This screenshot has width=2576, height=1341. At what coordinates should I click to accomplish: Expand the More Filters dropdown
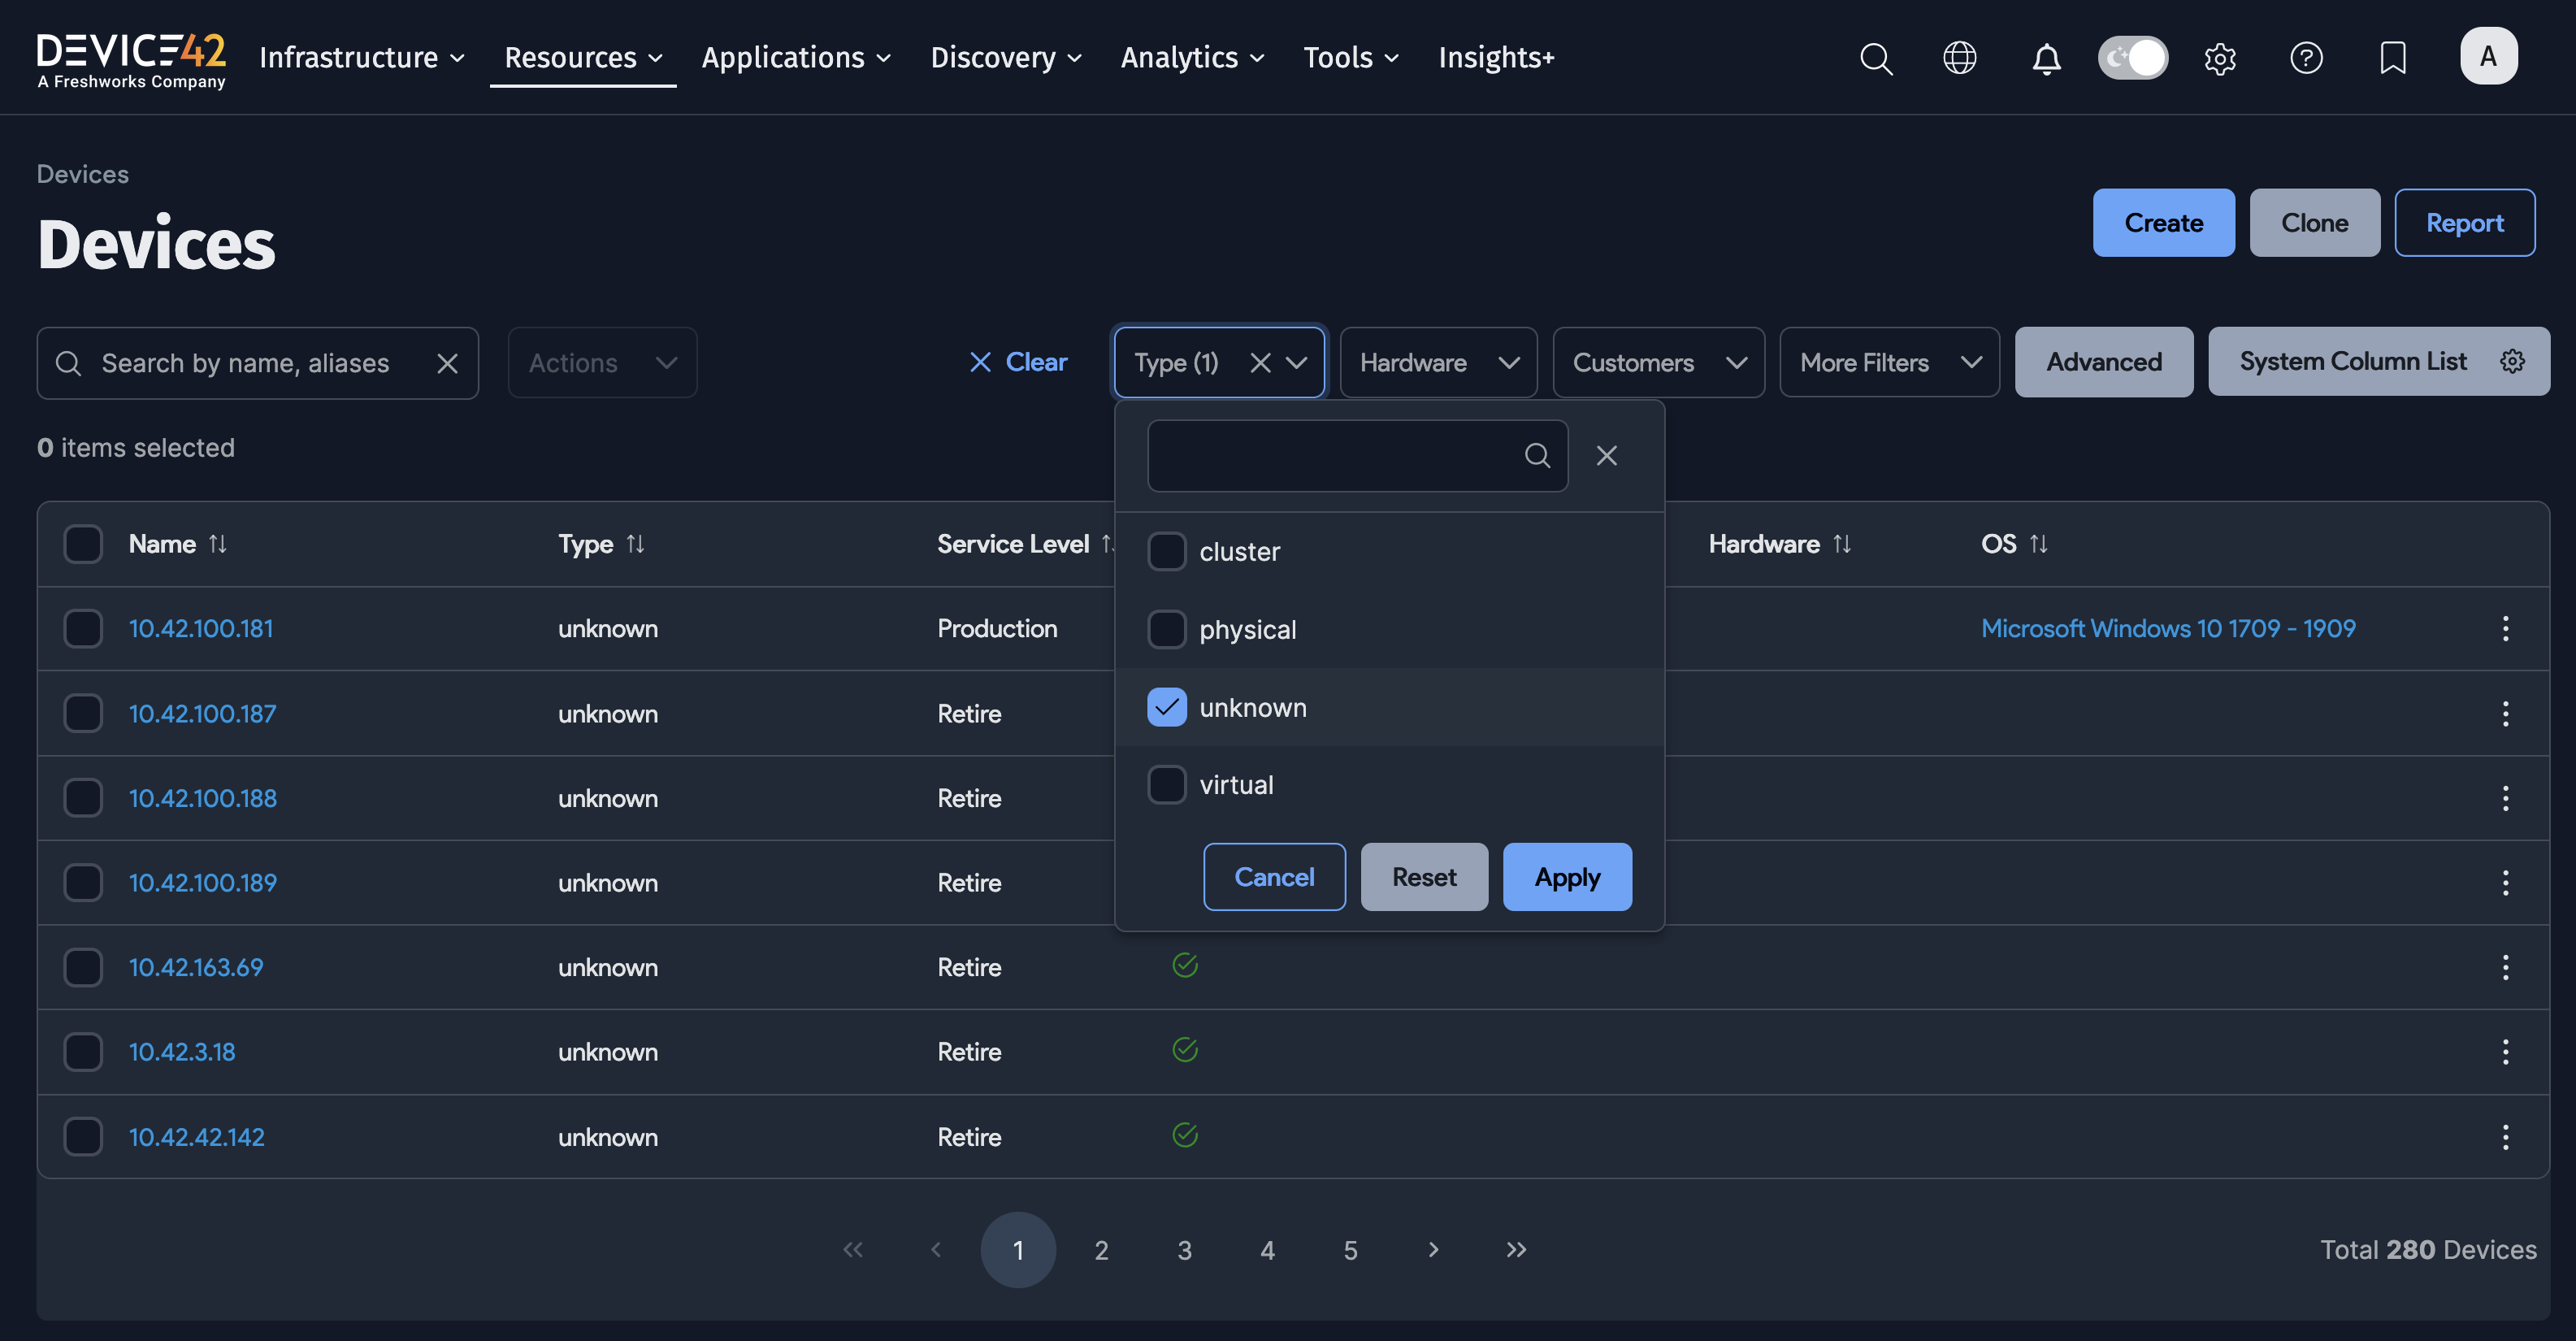1889,363
